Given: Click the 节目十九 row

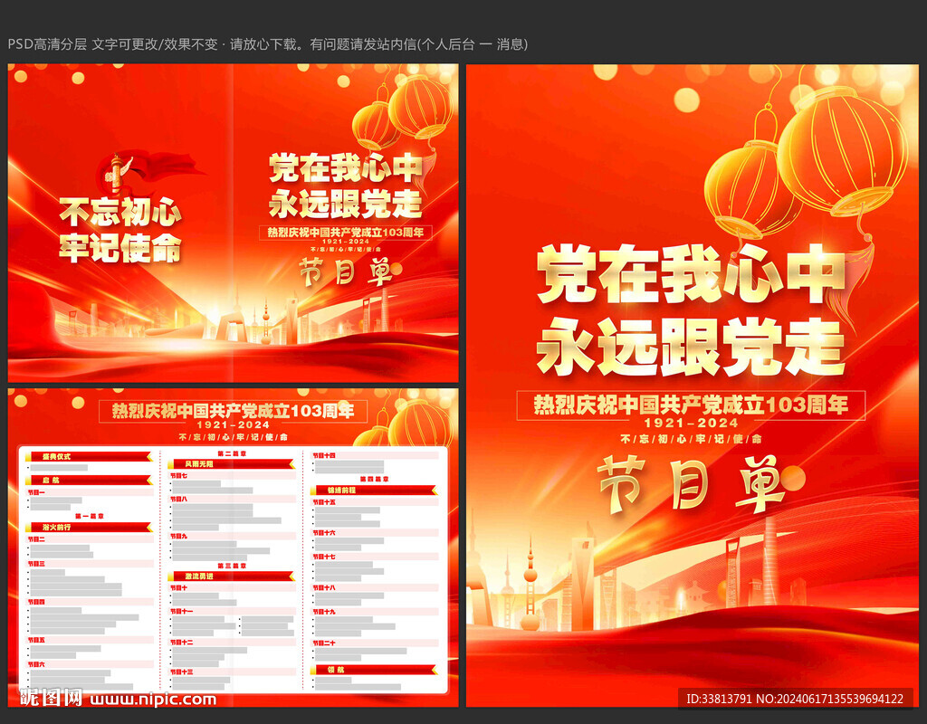Looking at the screenshot, I should click(375, 612).
